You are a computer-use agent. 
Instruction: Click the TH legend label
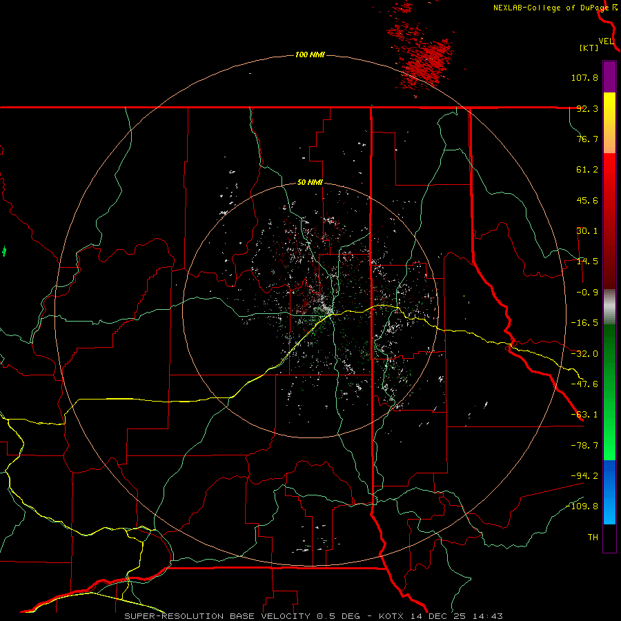click(x=593, y=538)
